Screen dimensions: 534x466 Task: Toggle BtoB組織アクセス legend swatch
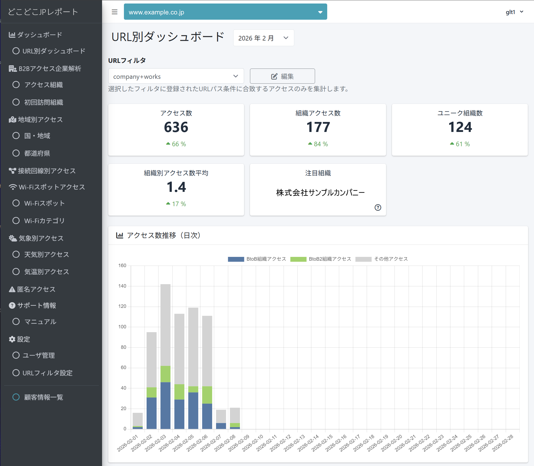point(236,259)
